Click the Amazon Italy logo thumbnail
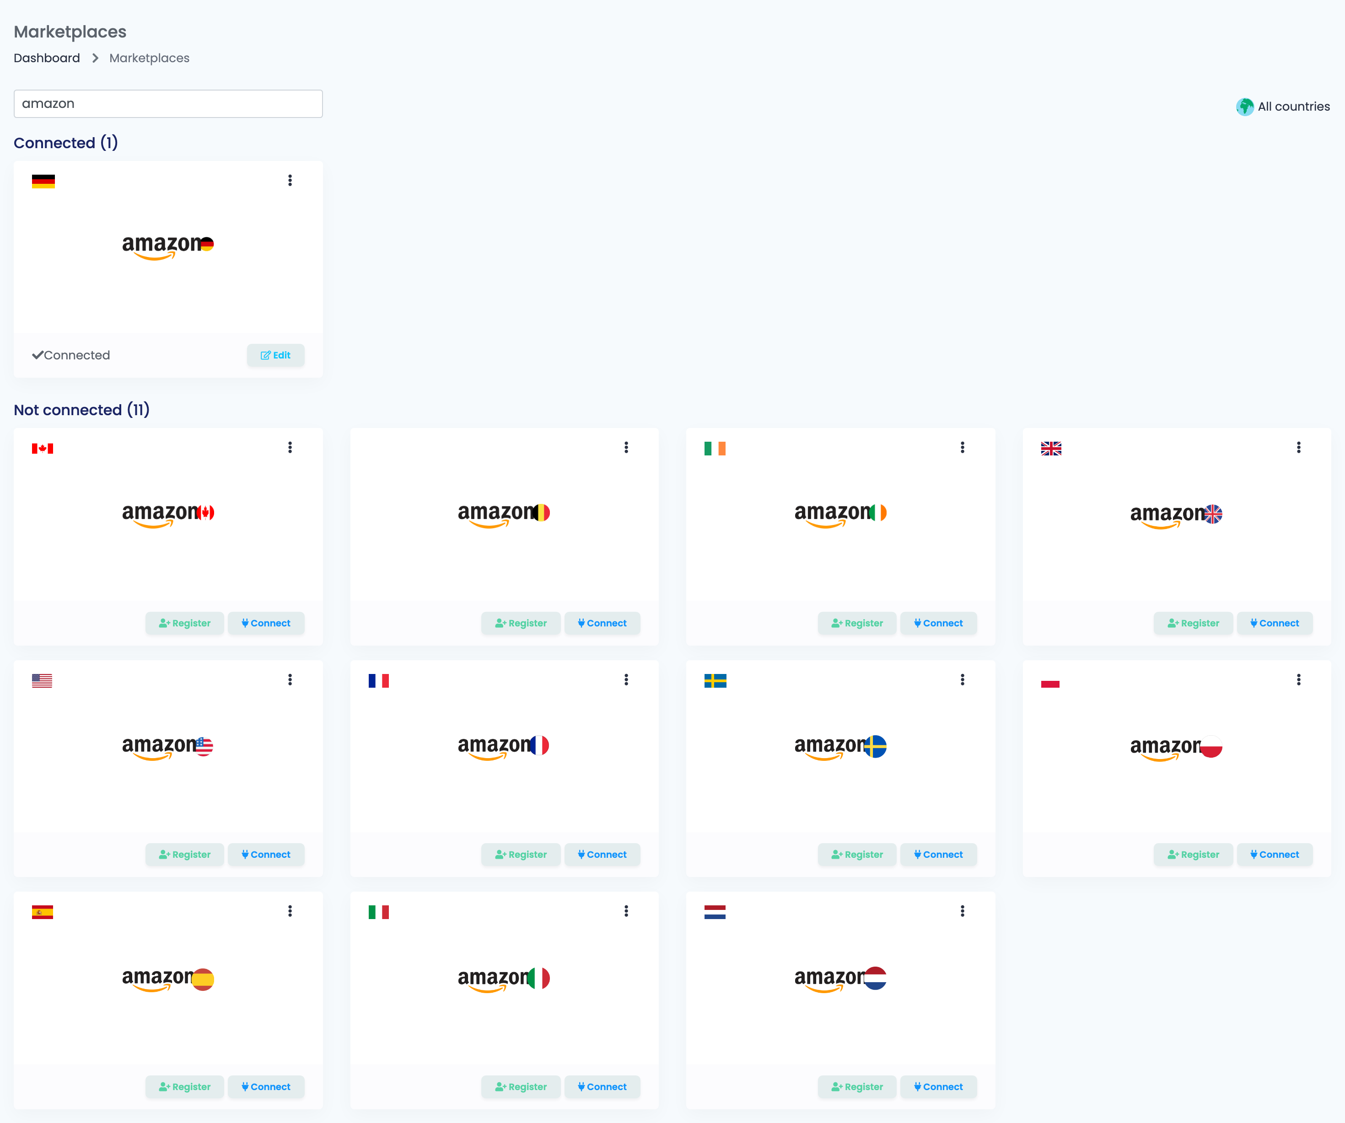1345x1123 pixels. tap(504, 979)
